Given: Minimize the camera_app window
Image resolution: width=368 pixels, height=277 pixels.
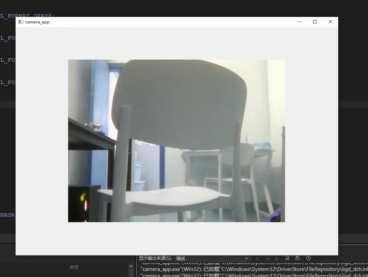Looking at the screenshot, I should click(300, 22).
